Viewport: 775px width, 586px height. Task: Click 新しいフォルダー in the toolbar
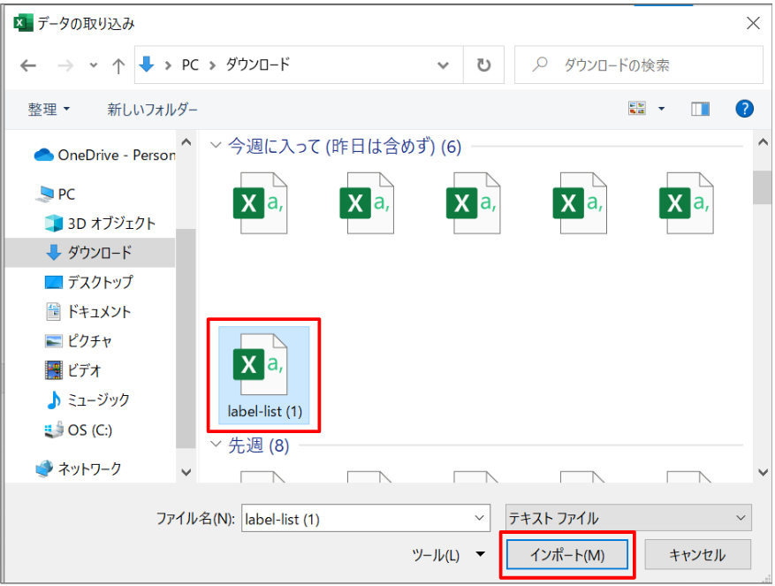152,110
